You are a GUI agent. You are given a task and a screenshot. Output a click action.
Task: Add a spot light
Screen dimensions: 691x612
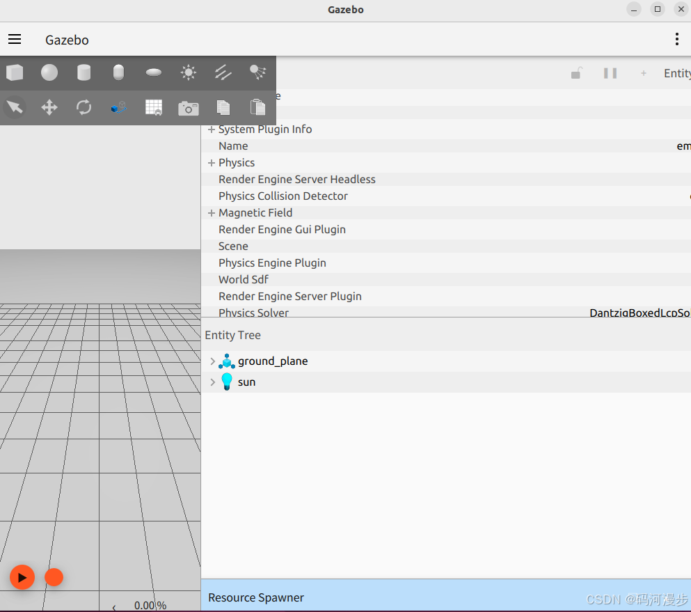[x=257, y=72]
